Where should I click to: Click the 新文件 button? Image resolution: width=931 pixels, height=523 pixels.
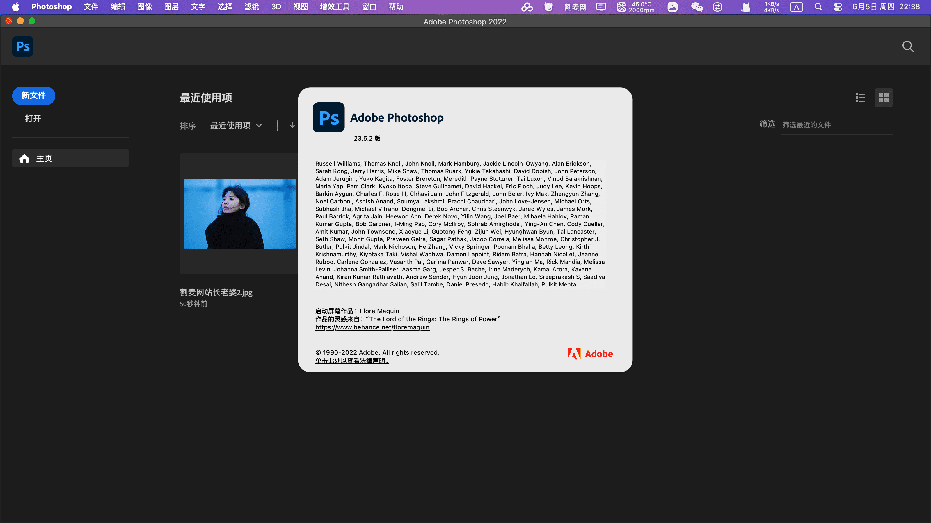point(34,96)
